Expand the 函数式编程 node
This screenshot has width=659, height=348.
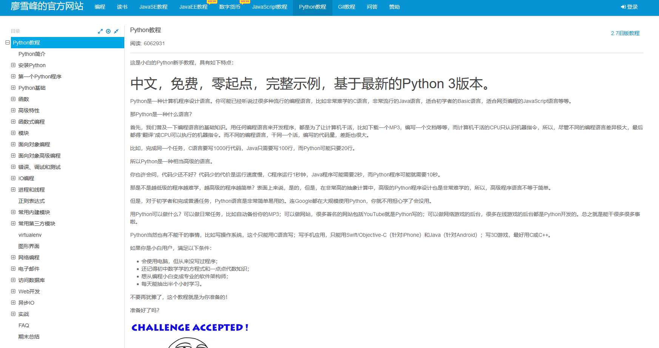[x=13, y=122]
